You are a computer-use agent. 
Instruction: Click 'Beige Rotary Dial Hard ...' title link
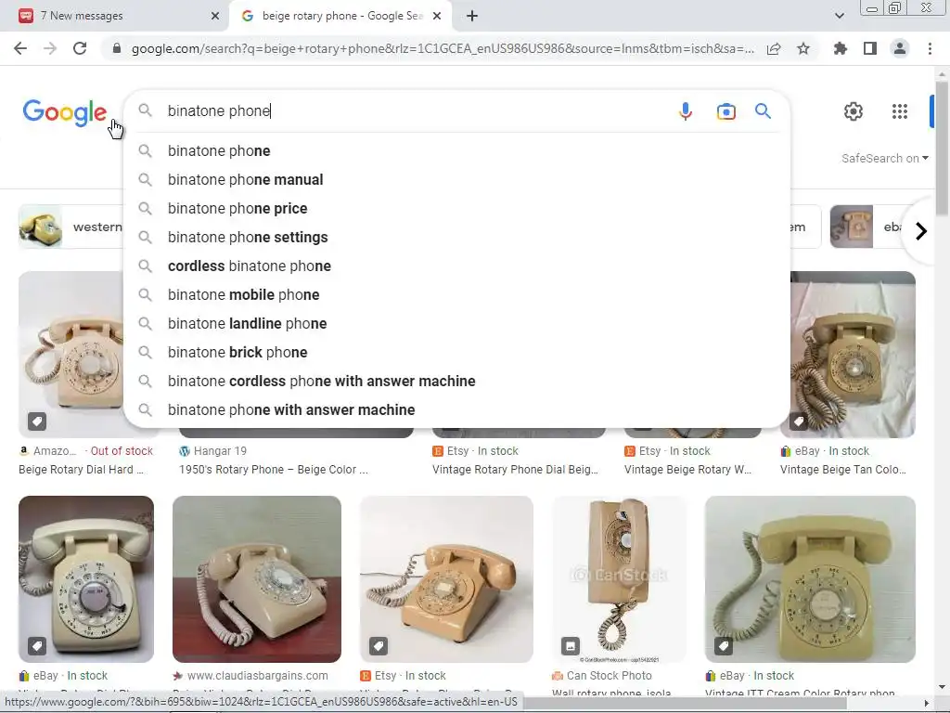click(x=82, y=470)
